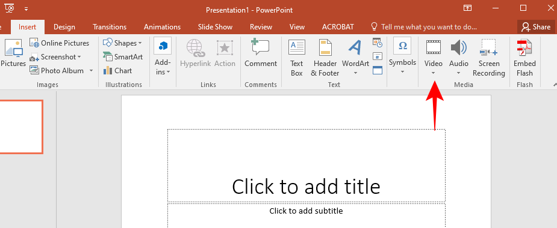Image resolution: width=557 pixels, height=228 pixels.
Task: Select the slide thumbnail in left pane
Action: click(20, 127)
